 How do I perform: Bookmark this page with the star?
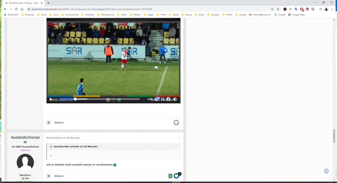(278, 9)
